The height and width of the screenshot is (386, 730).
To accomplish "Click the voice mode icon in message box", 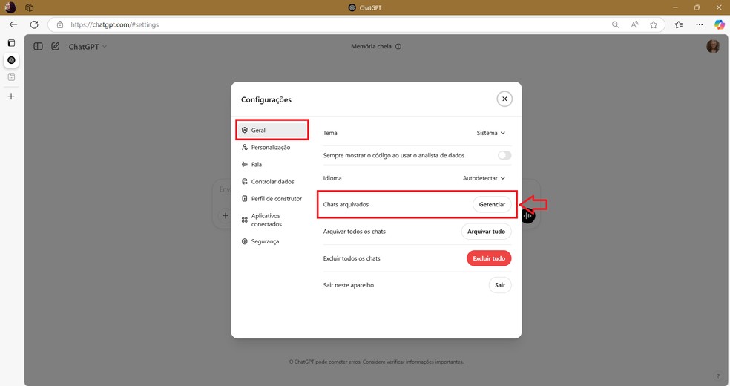I will (x=527, y=216).
